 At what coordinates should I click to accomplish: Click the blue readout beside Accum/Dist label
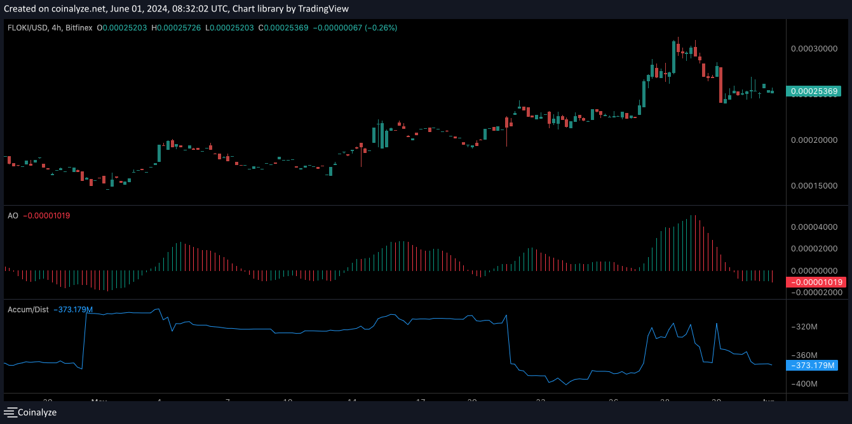point(72,310)
